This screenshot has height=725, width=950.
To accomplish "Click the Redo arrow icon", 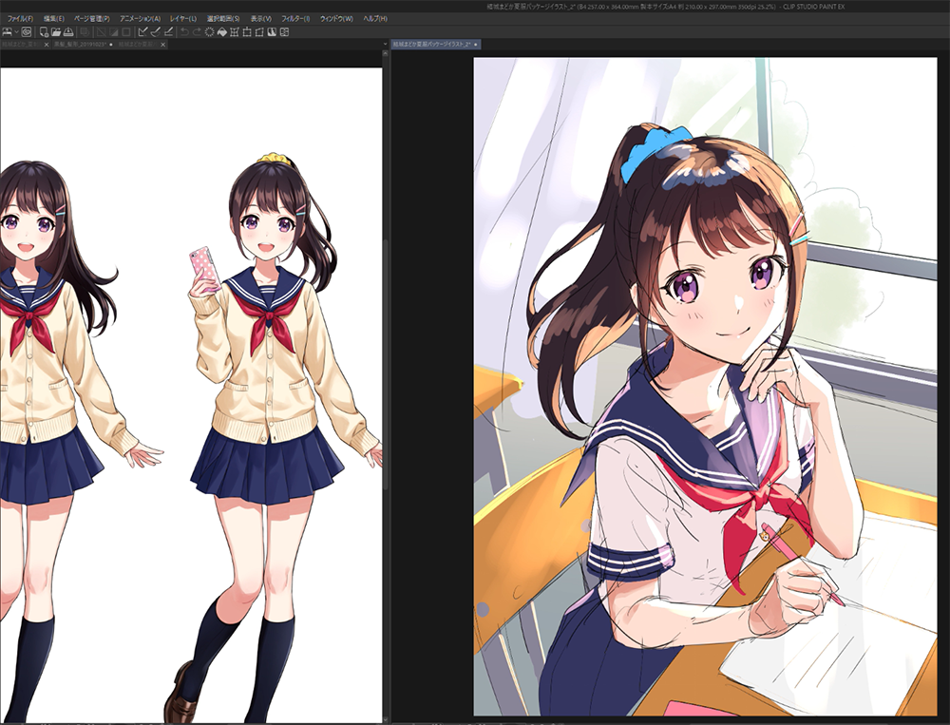I will click(x=197, y=31).
